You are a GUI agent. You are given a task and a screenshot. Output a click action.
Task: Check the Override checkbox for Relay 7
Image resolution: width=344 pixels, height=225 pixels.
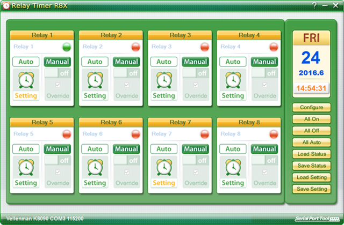(196, 172)
